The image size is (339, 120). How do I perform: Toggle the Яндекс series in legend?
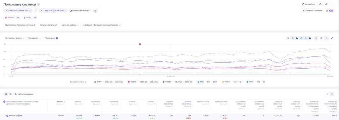point(129,82)
